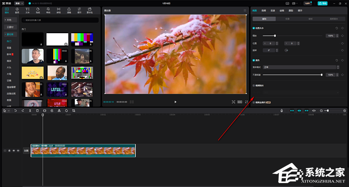Click the 不透明度 opacity slider handle
Screen dimensions: 349x187
point(322,75)
